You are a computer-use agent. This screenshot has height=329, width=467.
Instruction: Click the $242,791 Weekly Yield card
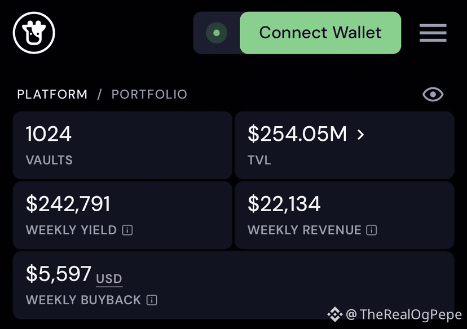point(122,215)
